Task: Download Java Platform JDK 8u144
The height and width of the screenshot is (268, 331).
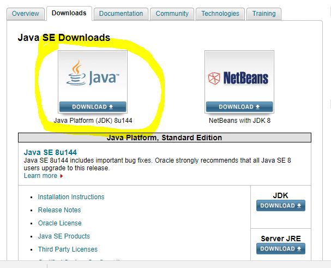Action: (x=93, y=107)
